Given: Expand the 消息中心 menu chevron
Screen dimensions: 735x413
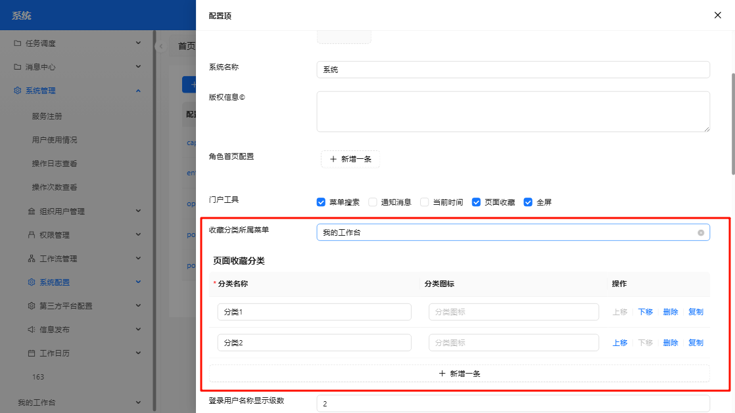Looking at the screenshot, I should [x=138, y=66].
